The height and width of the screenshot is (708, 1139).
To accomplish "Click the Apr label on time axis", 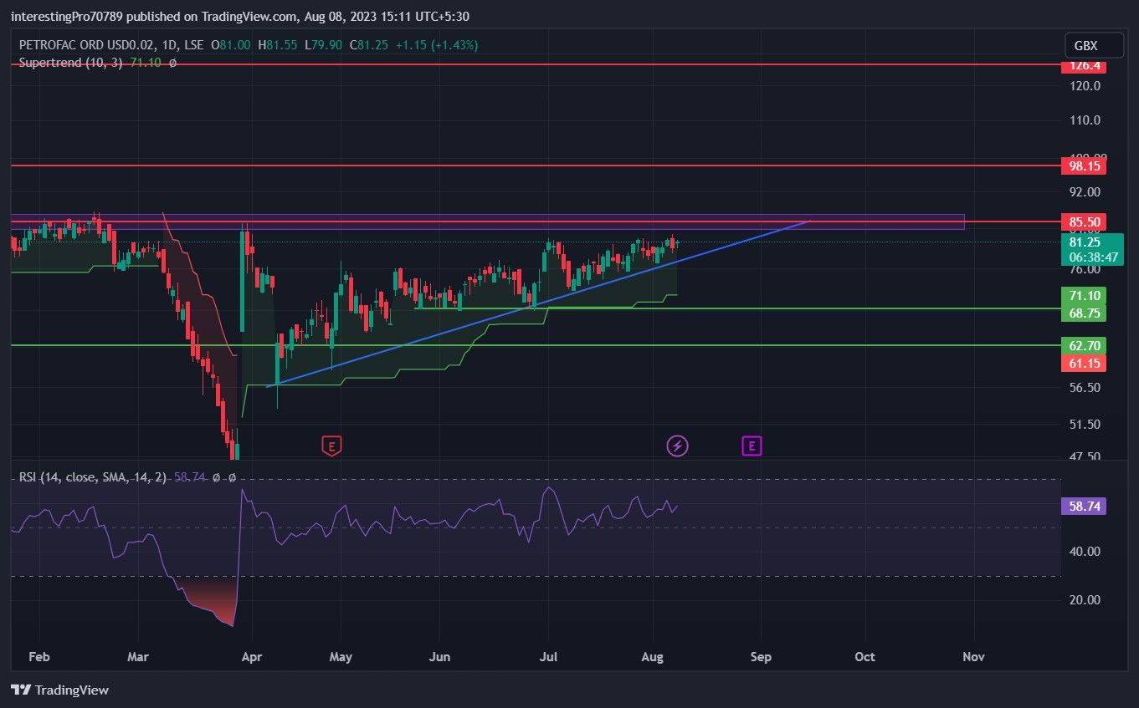I will pos(251,657).
